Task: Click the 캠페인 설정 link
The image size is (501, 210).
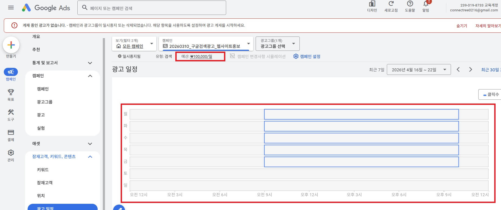Action: [307, 56]
